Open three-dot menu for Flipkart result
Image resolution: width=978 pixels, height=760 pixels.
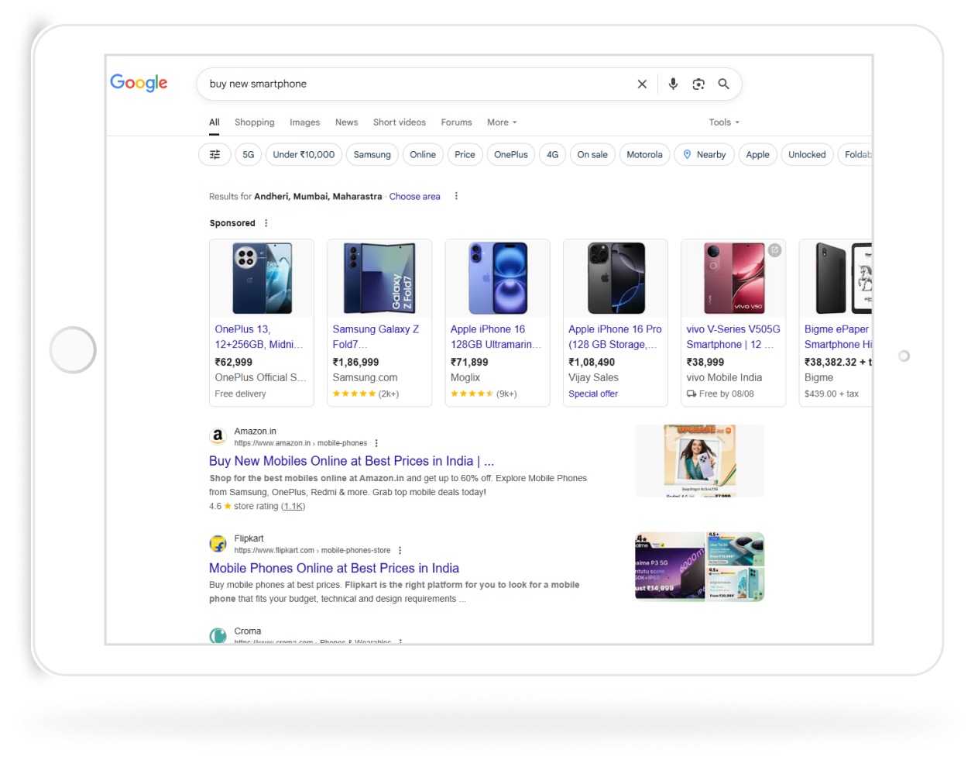[x=400, y=550]
